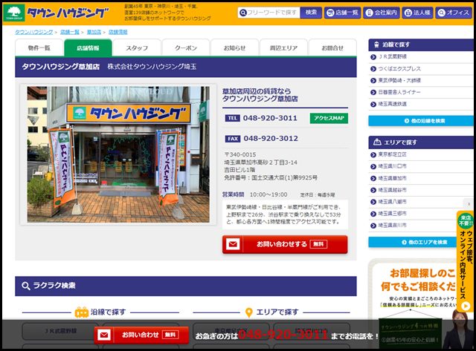Click the train icon in 沿線で探す sidebar header
This screenshot has width=476, height=351.
click(377, 45)
